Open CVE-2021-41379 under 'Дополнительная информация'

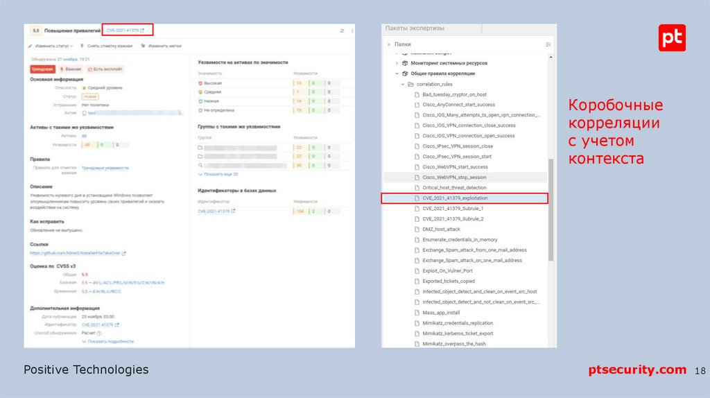click(100, 325)
